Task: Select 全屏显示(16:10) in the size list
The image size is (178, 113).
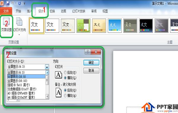Action: [x=26, y=81]
